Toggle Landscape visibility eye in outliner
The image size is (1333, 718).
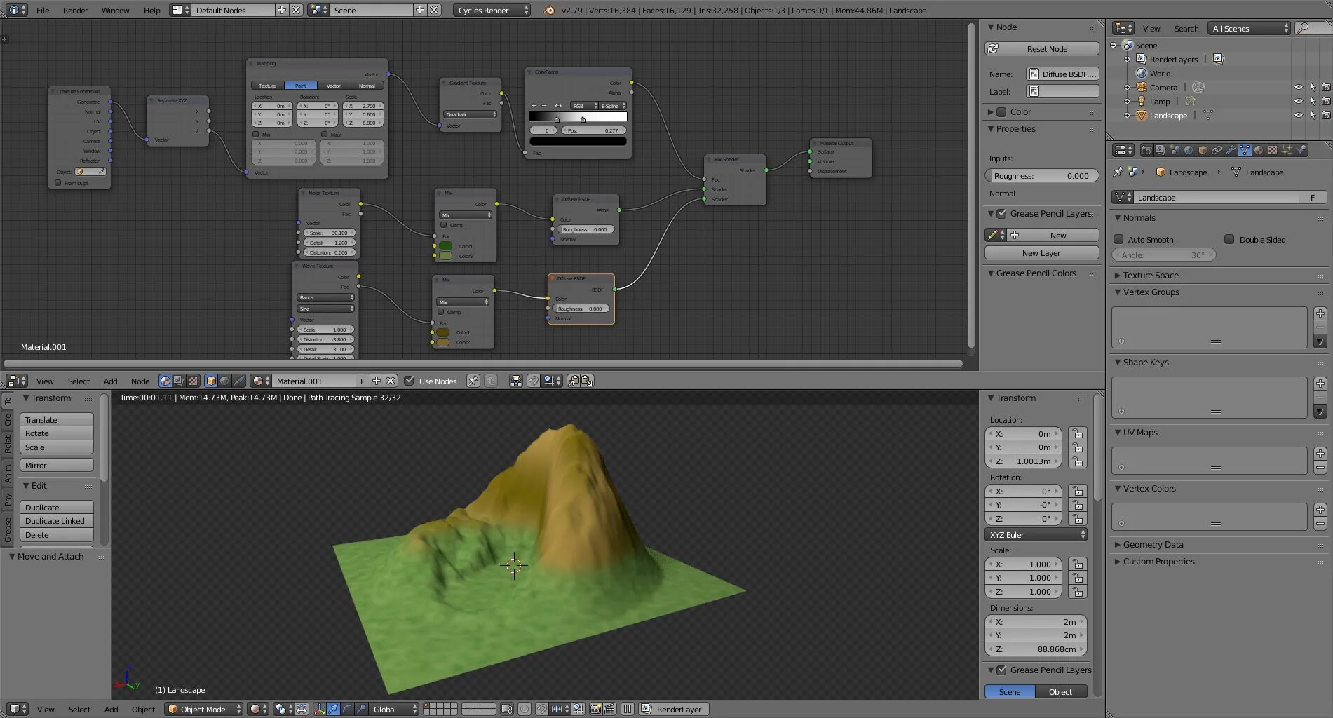tap(1299, 116)
